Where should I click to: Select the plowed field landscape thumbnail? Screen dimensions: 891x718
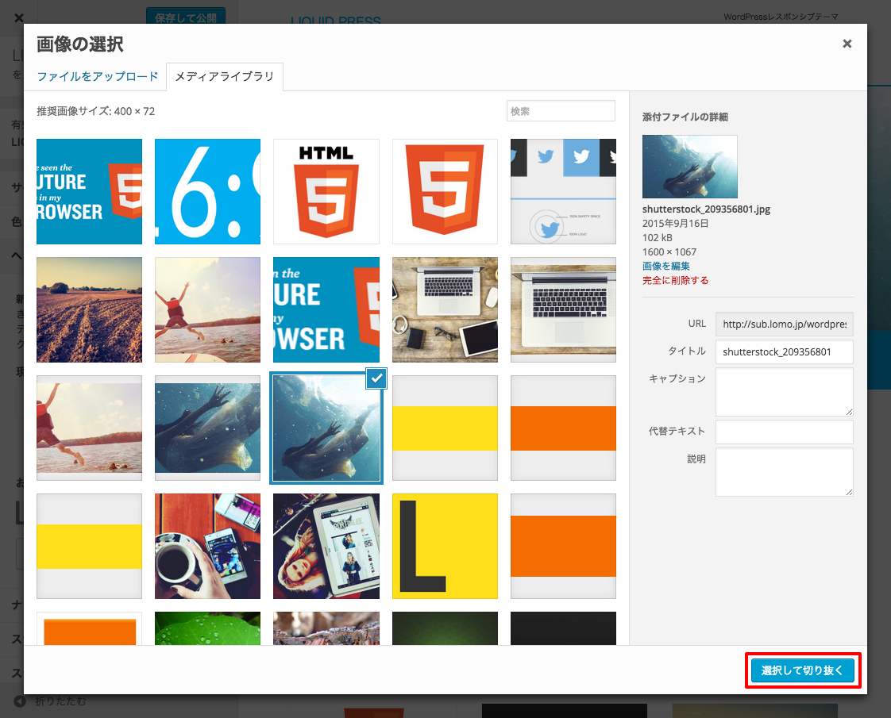tap(89, 309)
